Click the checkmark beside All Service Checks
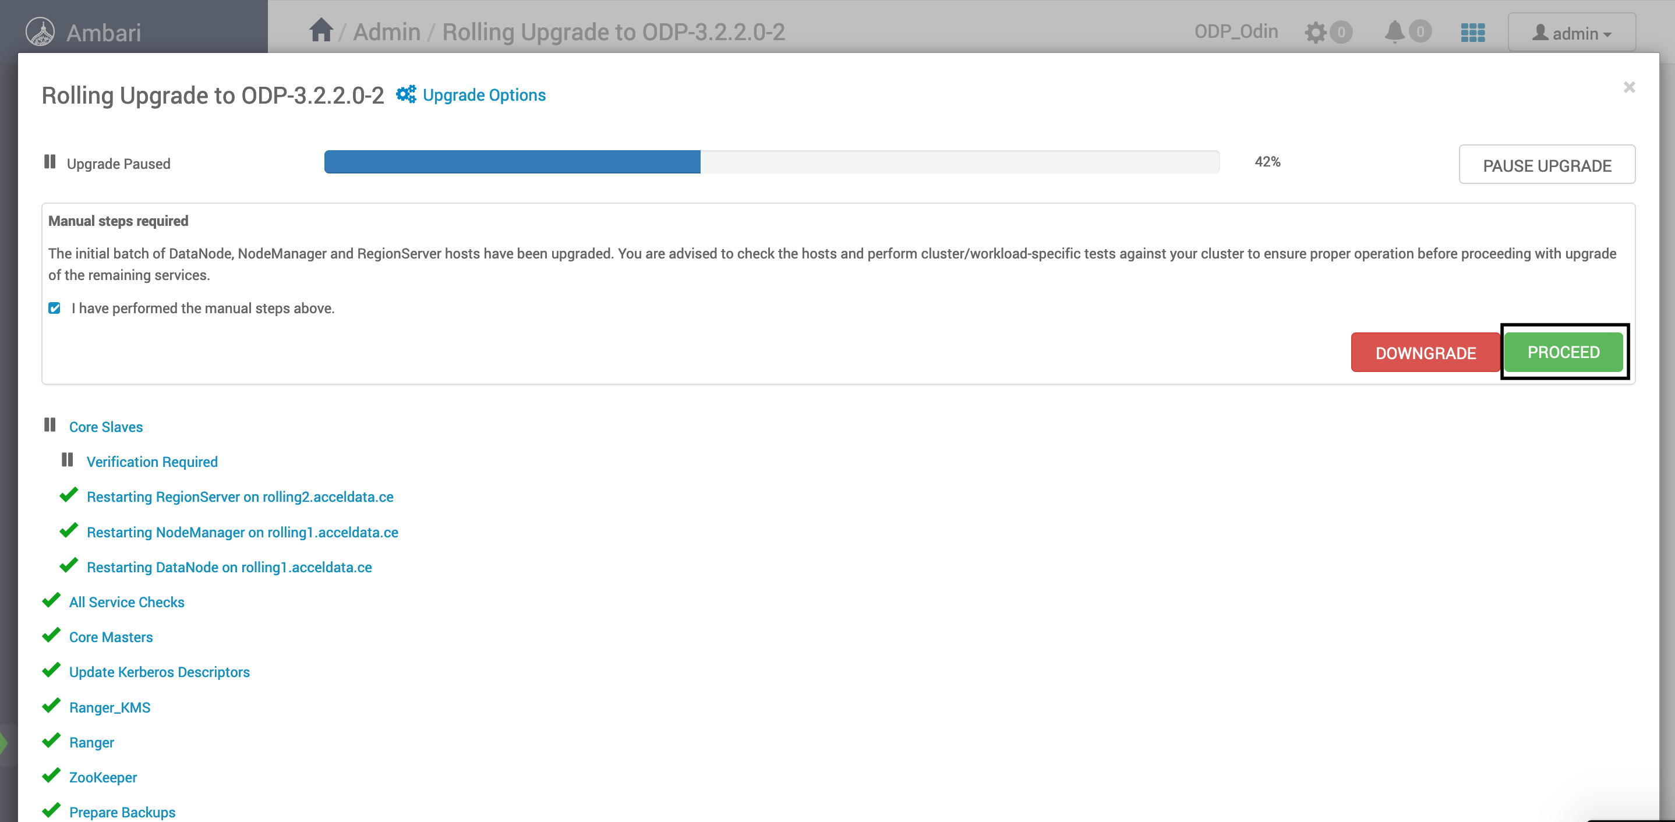 point(51,600)
